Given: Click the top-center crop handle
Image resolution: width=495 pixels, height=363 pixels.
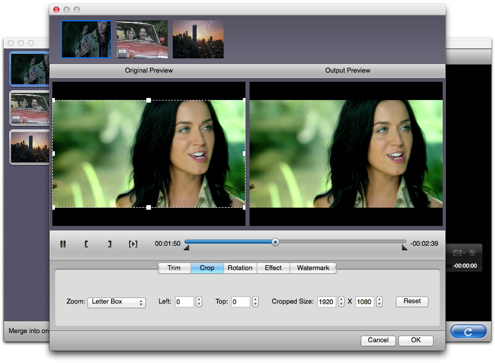Looking at the screenshot, I should [149, 101].
